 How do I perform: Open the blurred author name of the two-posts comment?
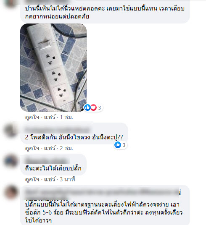(x=57, y=130)
